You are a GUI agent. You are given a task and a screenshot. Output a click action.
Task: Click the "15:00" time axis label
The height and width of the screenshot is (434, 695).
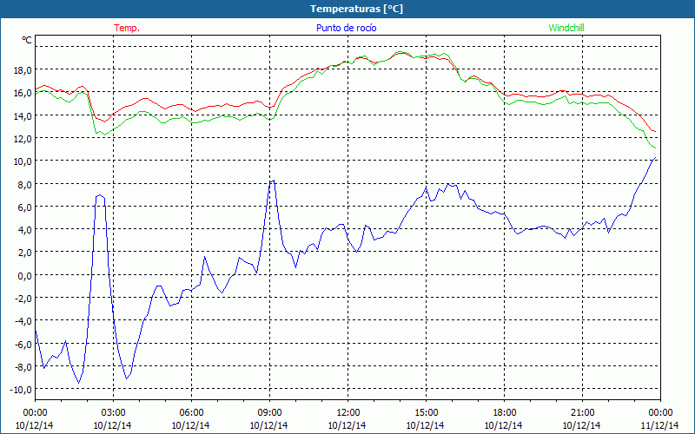(426, 413)
